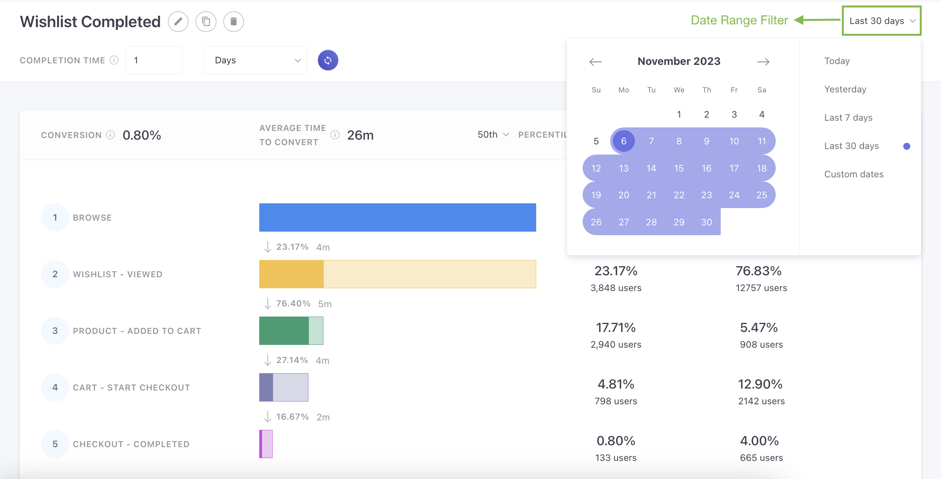Select step 2 Wishlist - Viewed label

(118, 274)
